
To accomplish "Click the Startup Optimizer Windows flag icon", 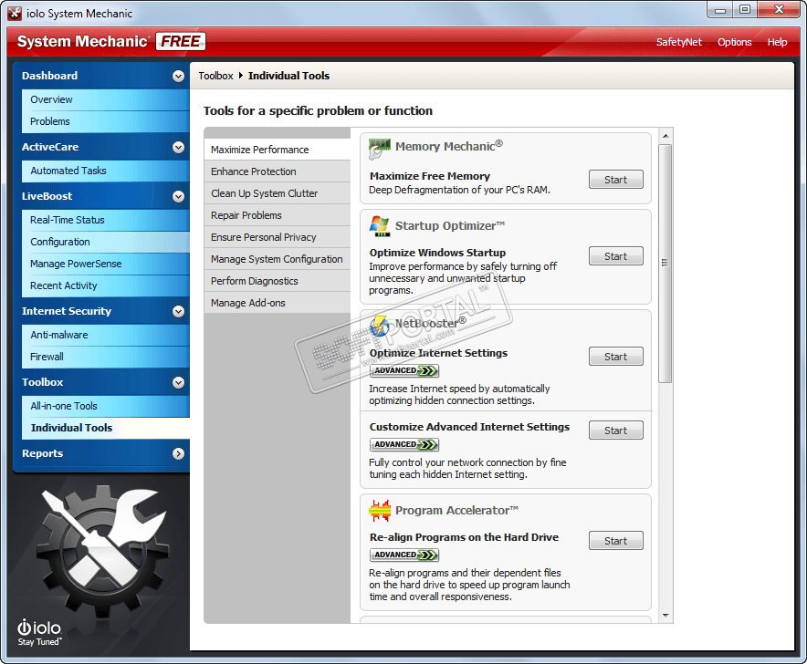I will (380, 226).
